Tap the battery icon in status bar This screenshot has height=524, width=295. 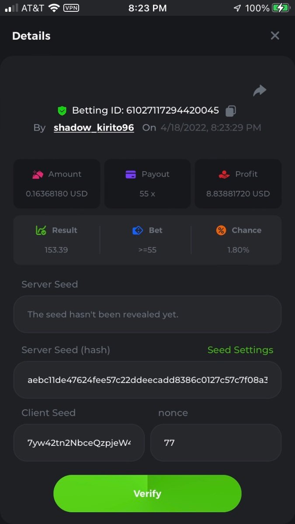point(281,8)
